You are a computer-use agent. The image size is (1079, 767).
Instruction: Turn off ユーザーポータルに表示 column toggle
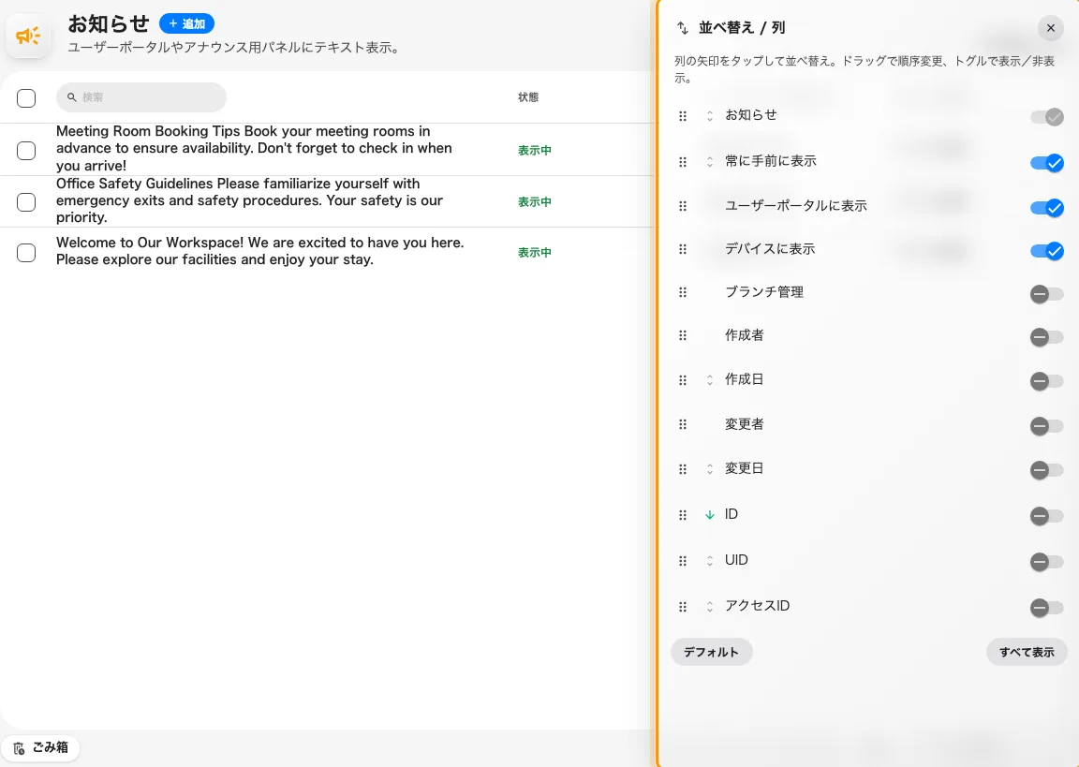pos(1046,208)
